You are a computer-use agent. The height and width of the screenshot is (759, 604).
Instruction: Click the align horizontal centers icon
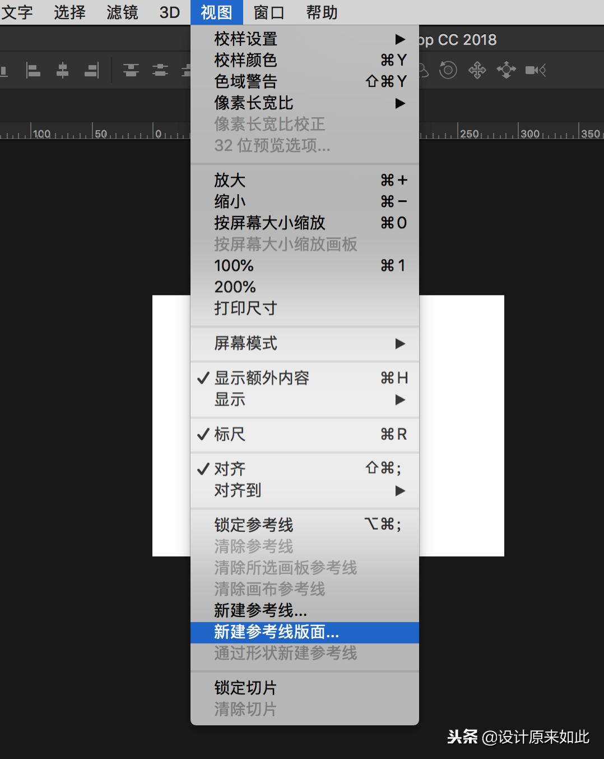pyautogui.click(x=62, y=70)
